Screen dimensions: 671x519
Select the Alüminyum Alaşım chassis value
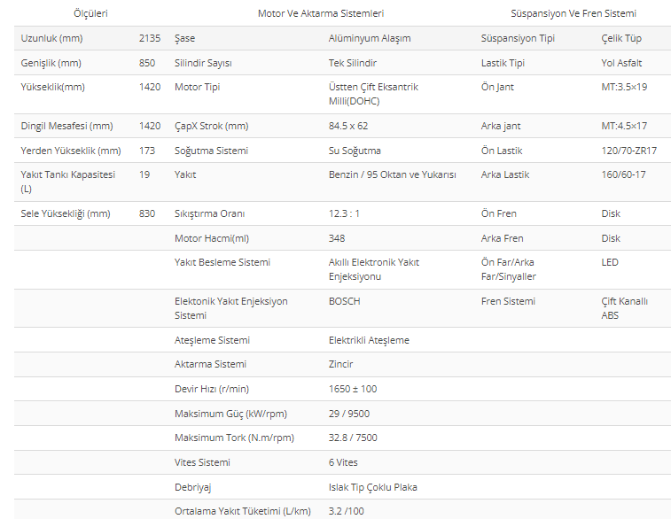pos(370,38)
